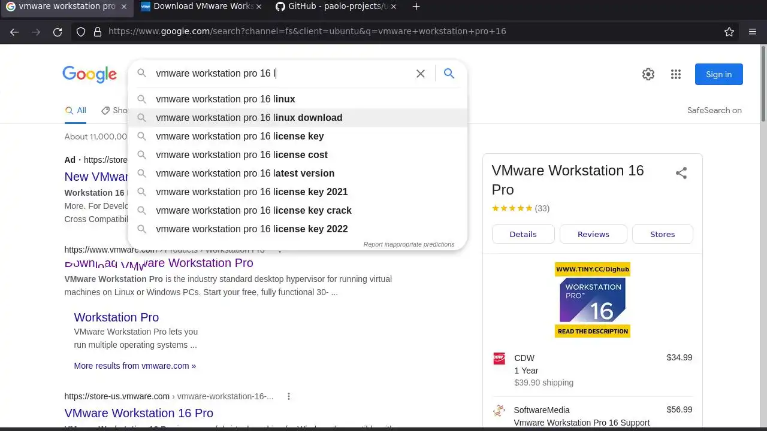Reload the current page

(58, 32)
